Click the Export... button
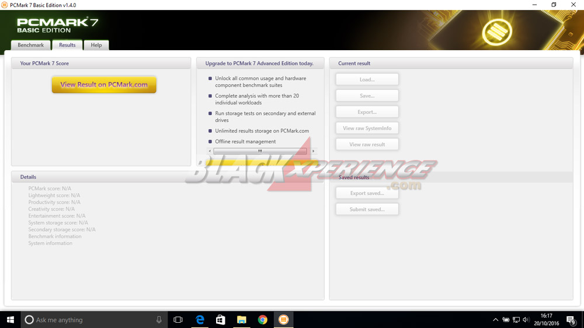This screenshot has width=584, height=328. pos(367,112)
